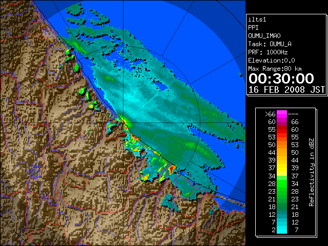Click the blue echo-free hole inside the rain band
This screenshot has height=246, width=328.
click(x=161, y=86)
